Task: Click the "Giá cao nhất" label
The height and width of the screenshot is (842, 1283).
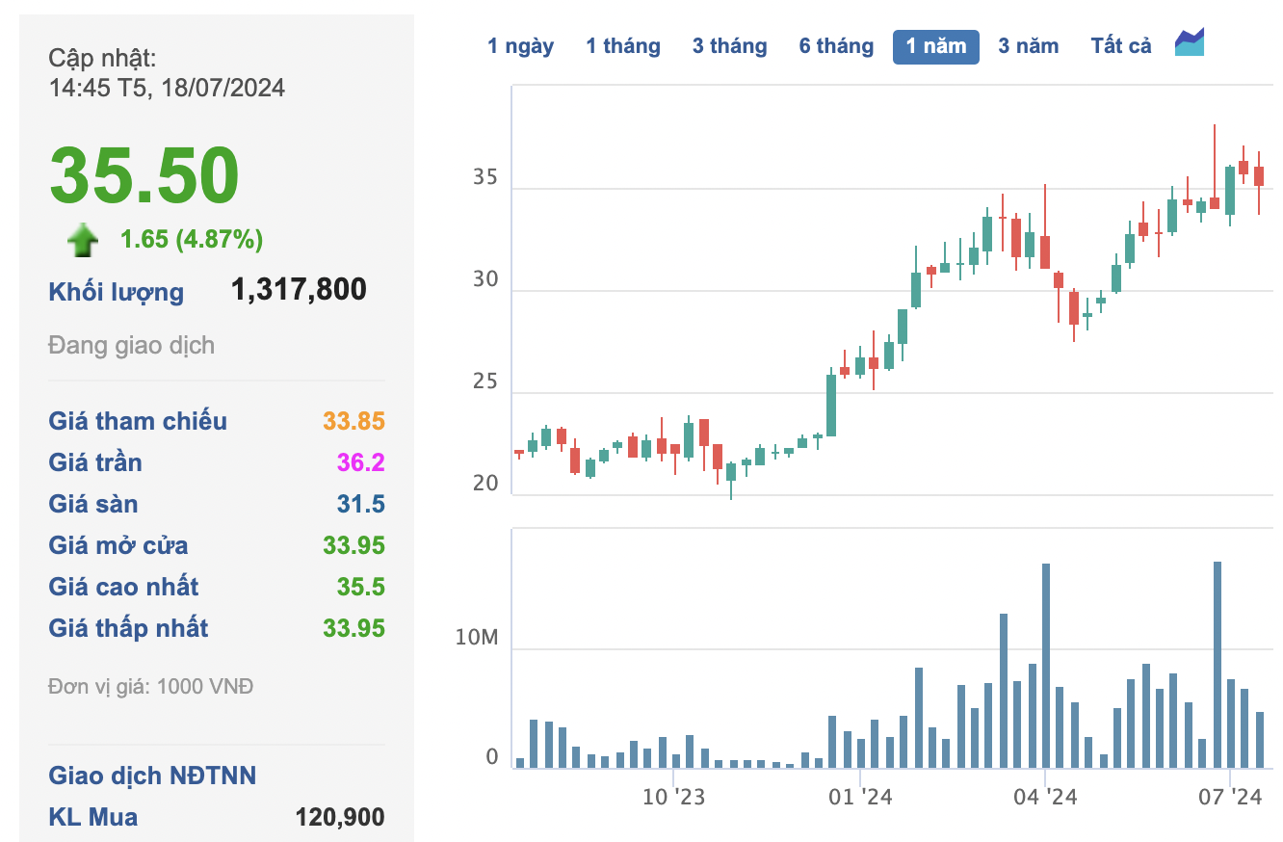Action: 123,587
